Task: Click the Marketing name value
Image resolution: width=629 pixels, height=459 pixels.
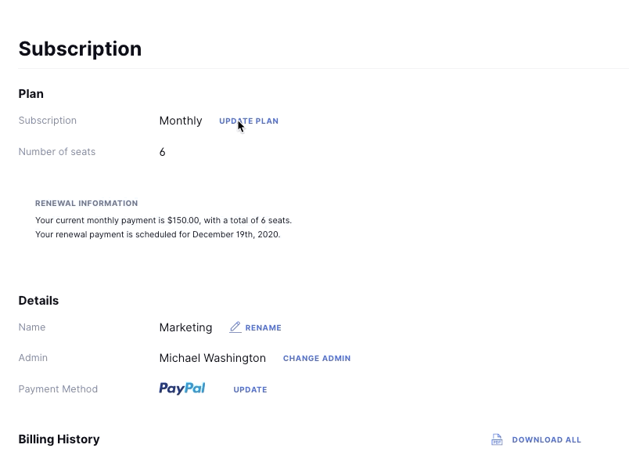Action: [185, 327]
